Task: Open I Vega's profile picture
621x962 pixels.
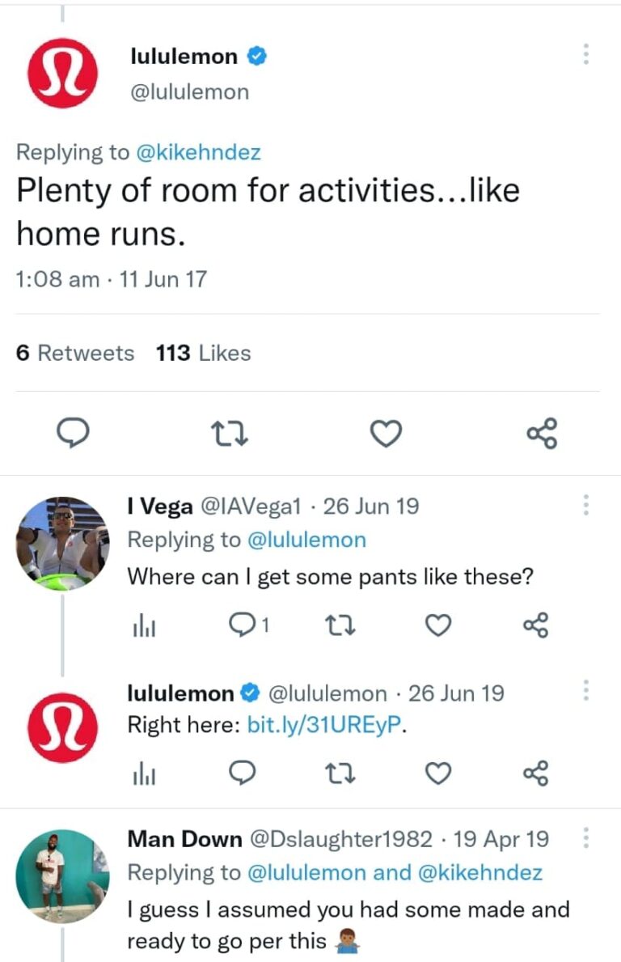Action: [62, 544]
